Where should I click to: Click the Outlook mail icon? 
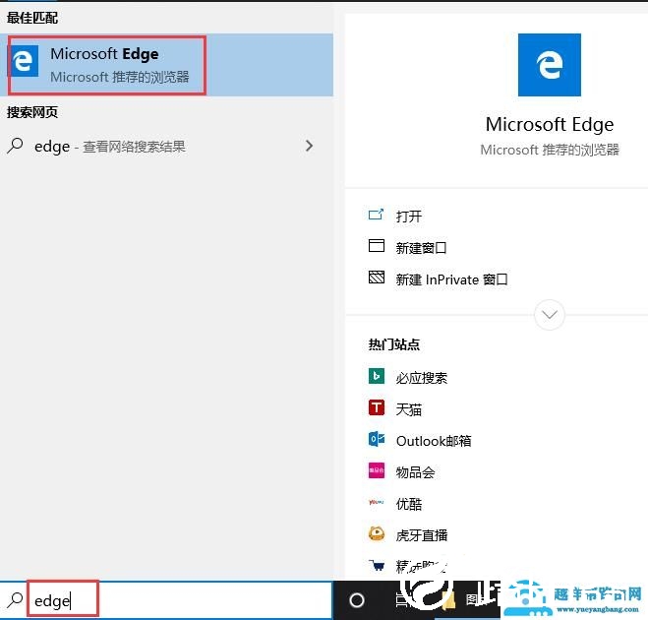point(376,439)
